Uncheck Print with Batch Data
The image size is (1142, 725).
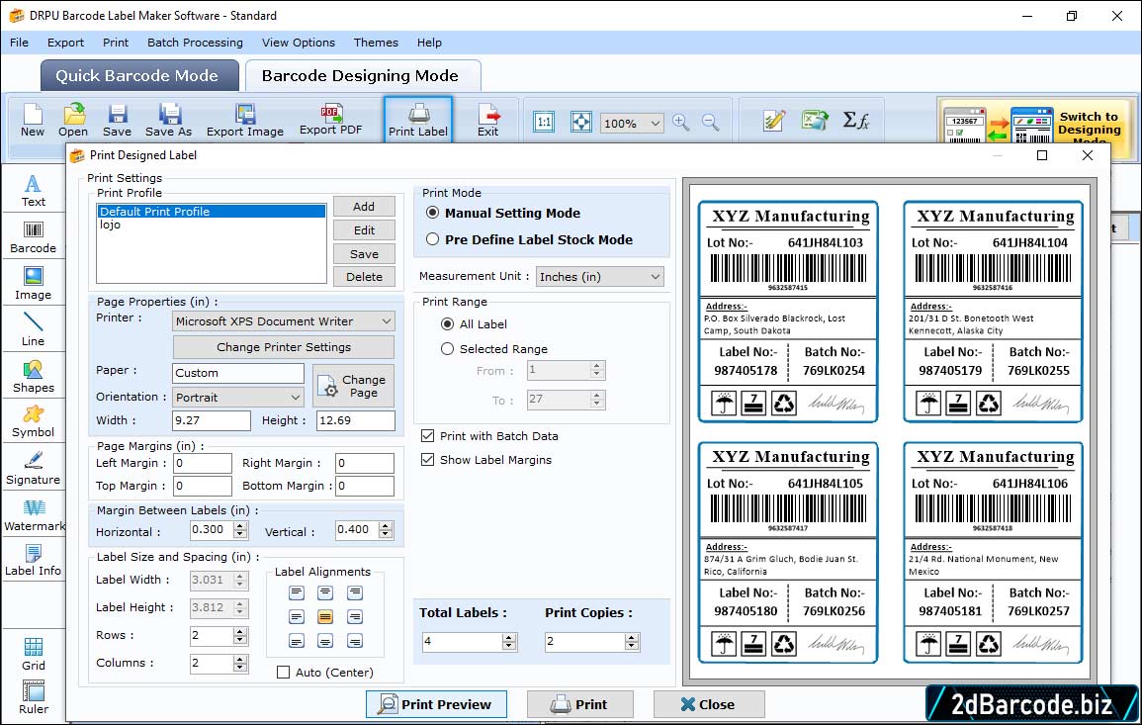tap(427, 436)
